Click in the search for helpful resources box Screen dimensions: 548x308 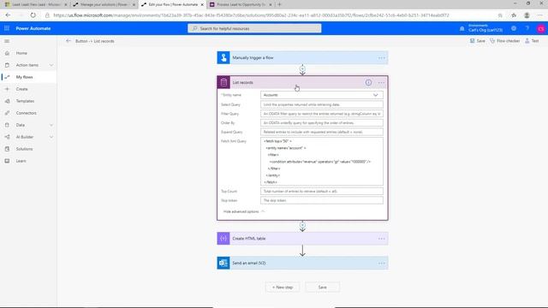[254, 28]
